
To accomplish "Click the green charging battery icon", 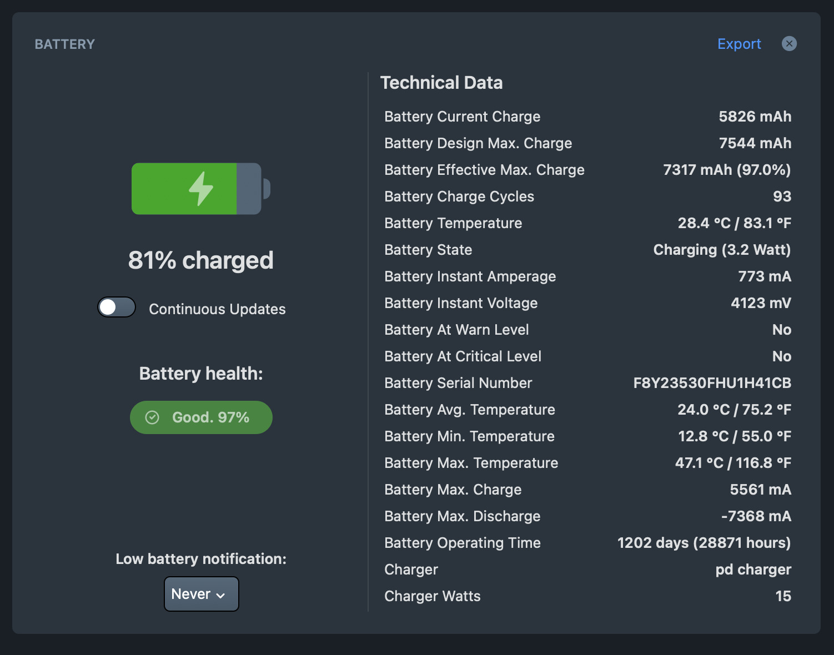I will [200, 189].
